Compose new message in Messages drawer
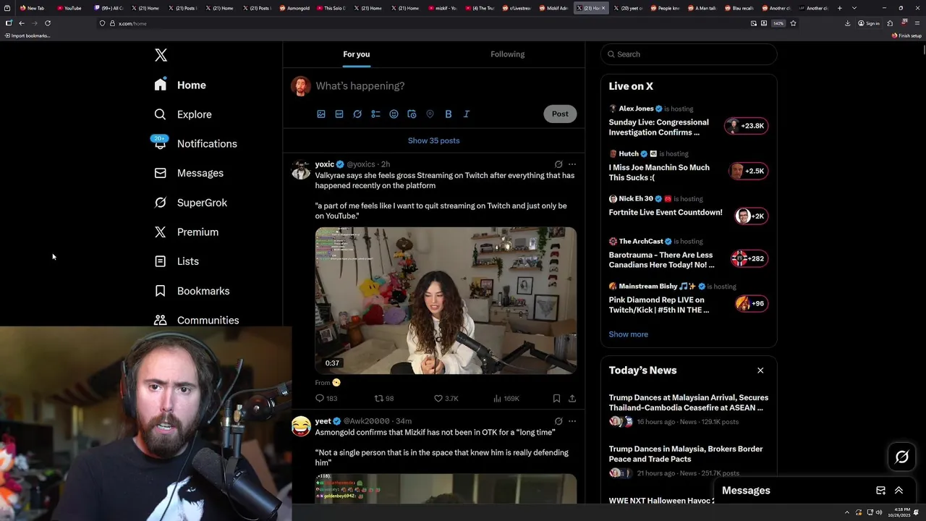The image size is (926, 521). (x=880, y=491)
